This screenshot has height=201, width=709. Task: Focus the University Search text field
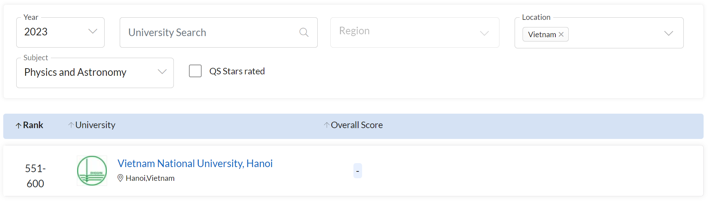tap(209, 32)
